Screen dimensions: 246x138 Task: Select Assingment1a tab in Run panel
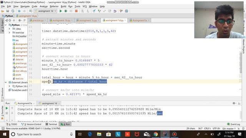25,103
